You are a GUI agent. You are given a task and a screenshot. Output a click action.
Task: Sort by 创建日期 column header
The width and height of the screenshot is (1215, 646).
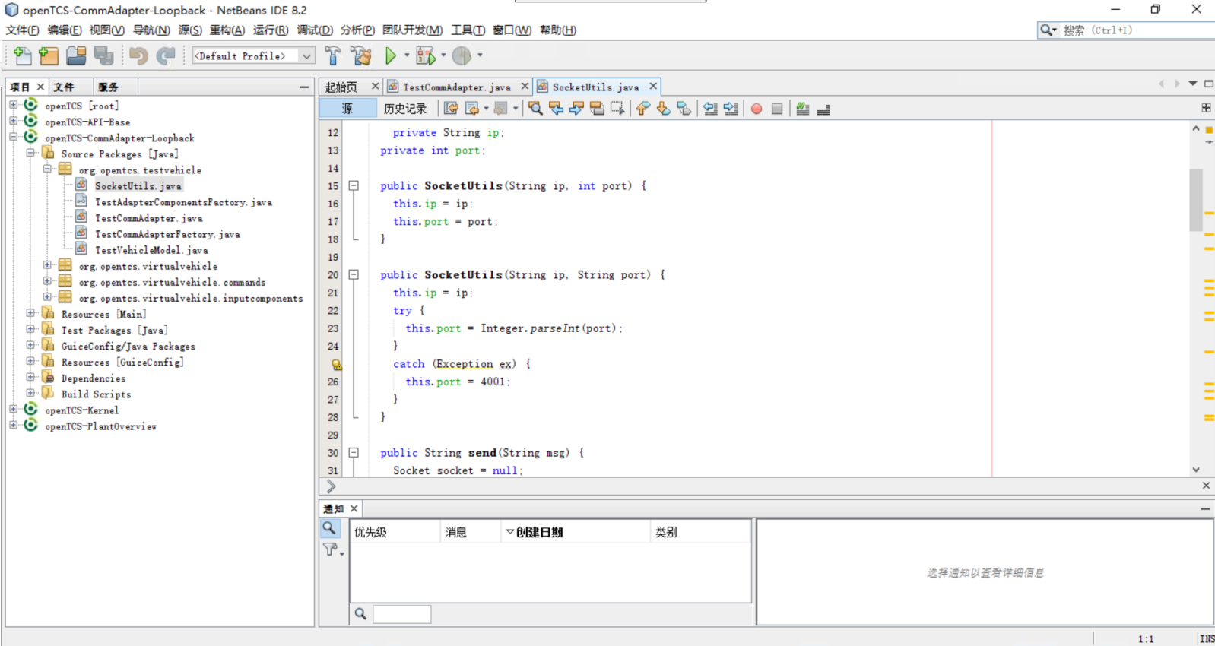click(x=576, y=532)
